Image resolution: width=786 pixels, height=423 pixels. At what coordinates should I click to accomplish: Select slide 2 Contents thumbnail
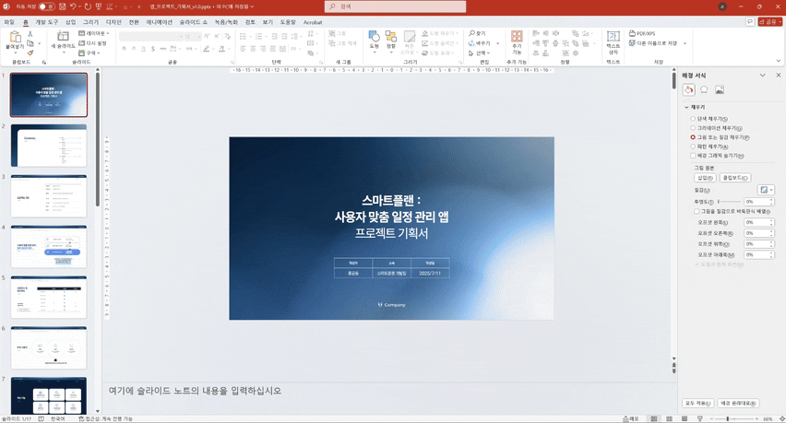(x=49, y=146)
